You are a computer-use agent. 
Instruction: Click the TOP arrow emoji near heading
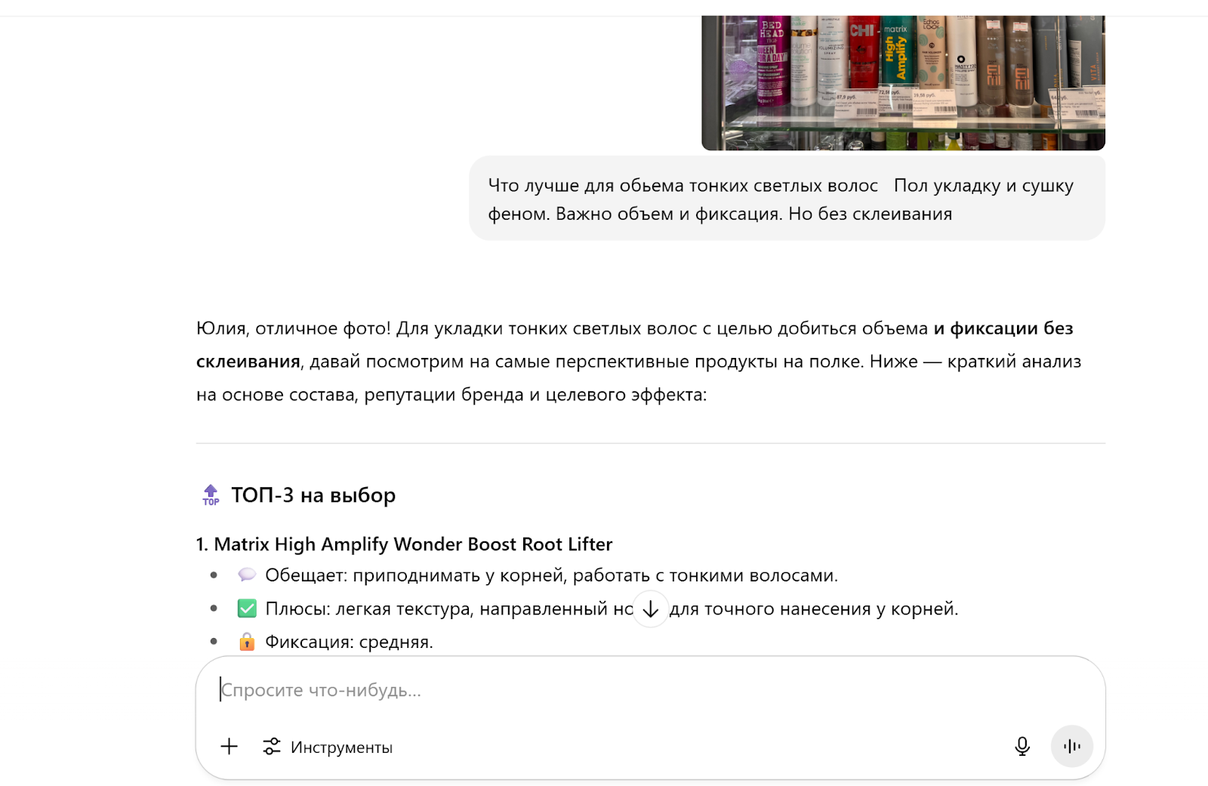pyautogui.click(x=211, y=495)
